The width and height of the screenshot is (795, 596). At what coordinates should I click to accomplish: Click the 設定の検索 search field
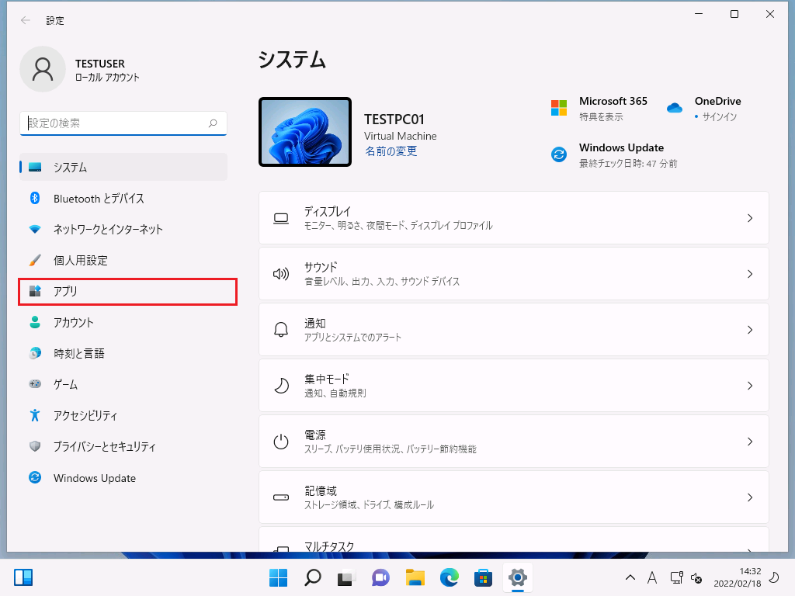116,123
